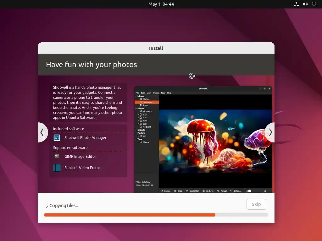Select the Cheese tag icon
Viewport: 322px width, 241px height.
click(141, 142)
